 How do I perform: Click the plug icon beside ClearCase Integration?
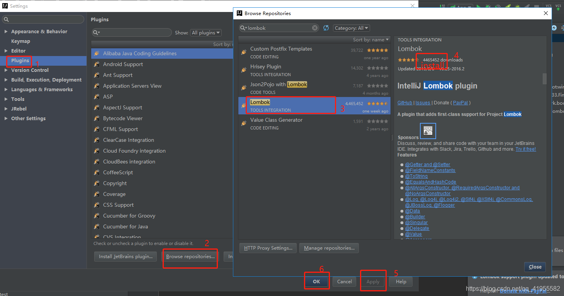click(97, 140)
